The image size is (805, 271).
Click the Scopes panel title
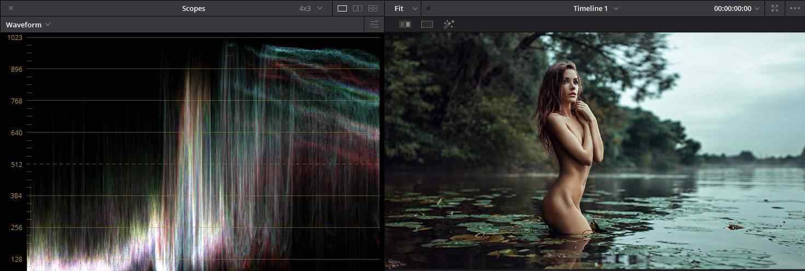point(194,8)
